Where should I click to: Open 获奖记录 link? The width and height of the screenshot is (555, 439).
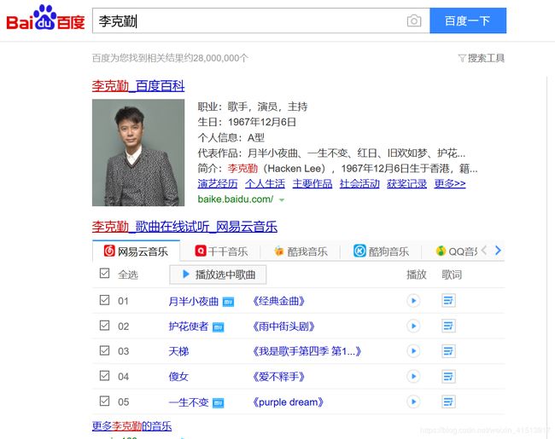407,183
